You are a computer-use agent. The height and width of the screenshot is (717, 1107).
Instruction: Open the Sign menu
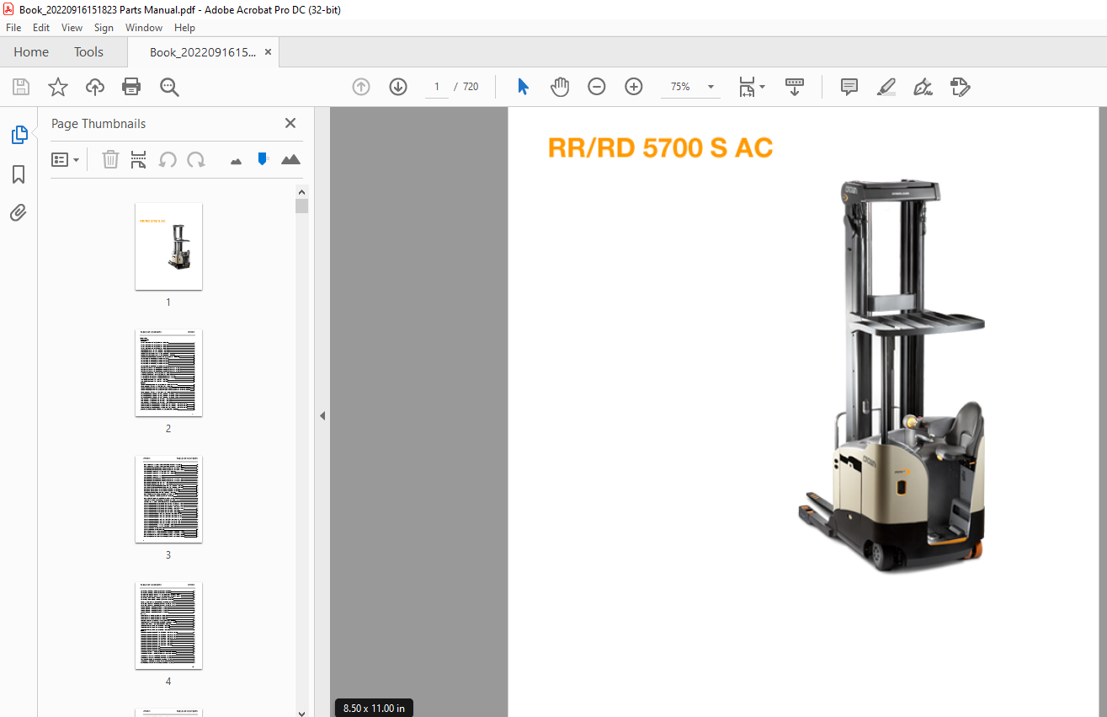[x=104, y=28]
